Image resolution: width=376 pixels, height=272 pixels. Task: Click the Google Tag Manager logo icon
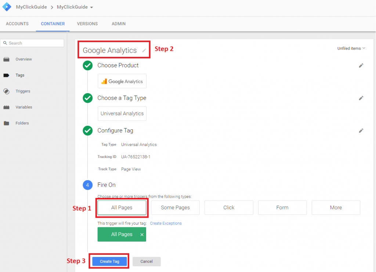pos(7,7)
